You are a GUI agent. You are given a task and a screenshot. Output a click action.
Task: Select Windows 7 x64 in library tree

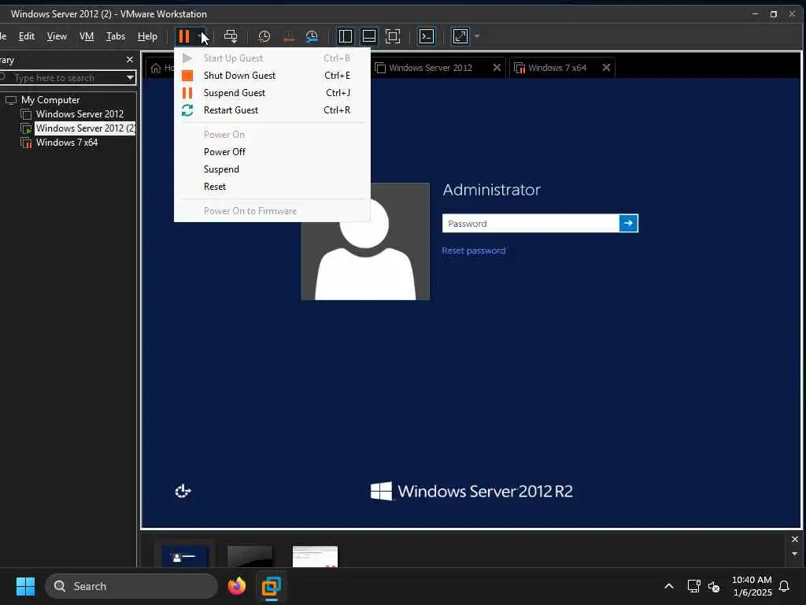pos(67,143)
